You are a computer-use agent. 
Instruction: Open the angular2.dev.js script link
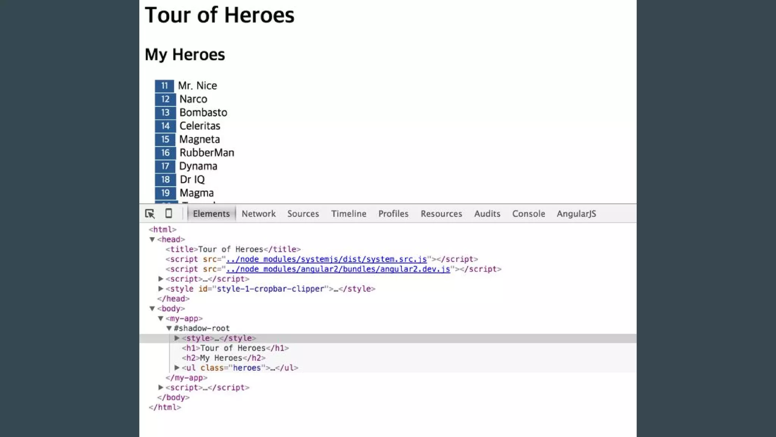pos(338,269)
